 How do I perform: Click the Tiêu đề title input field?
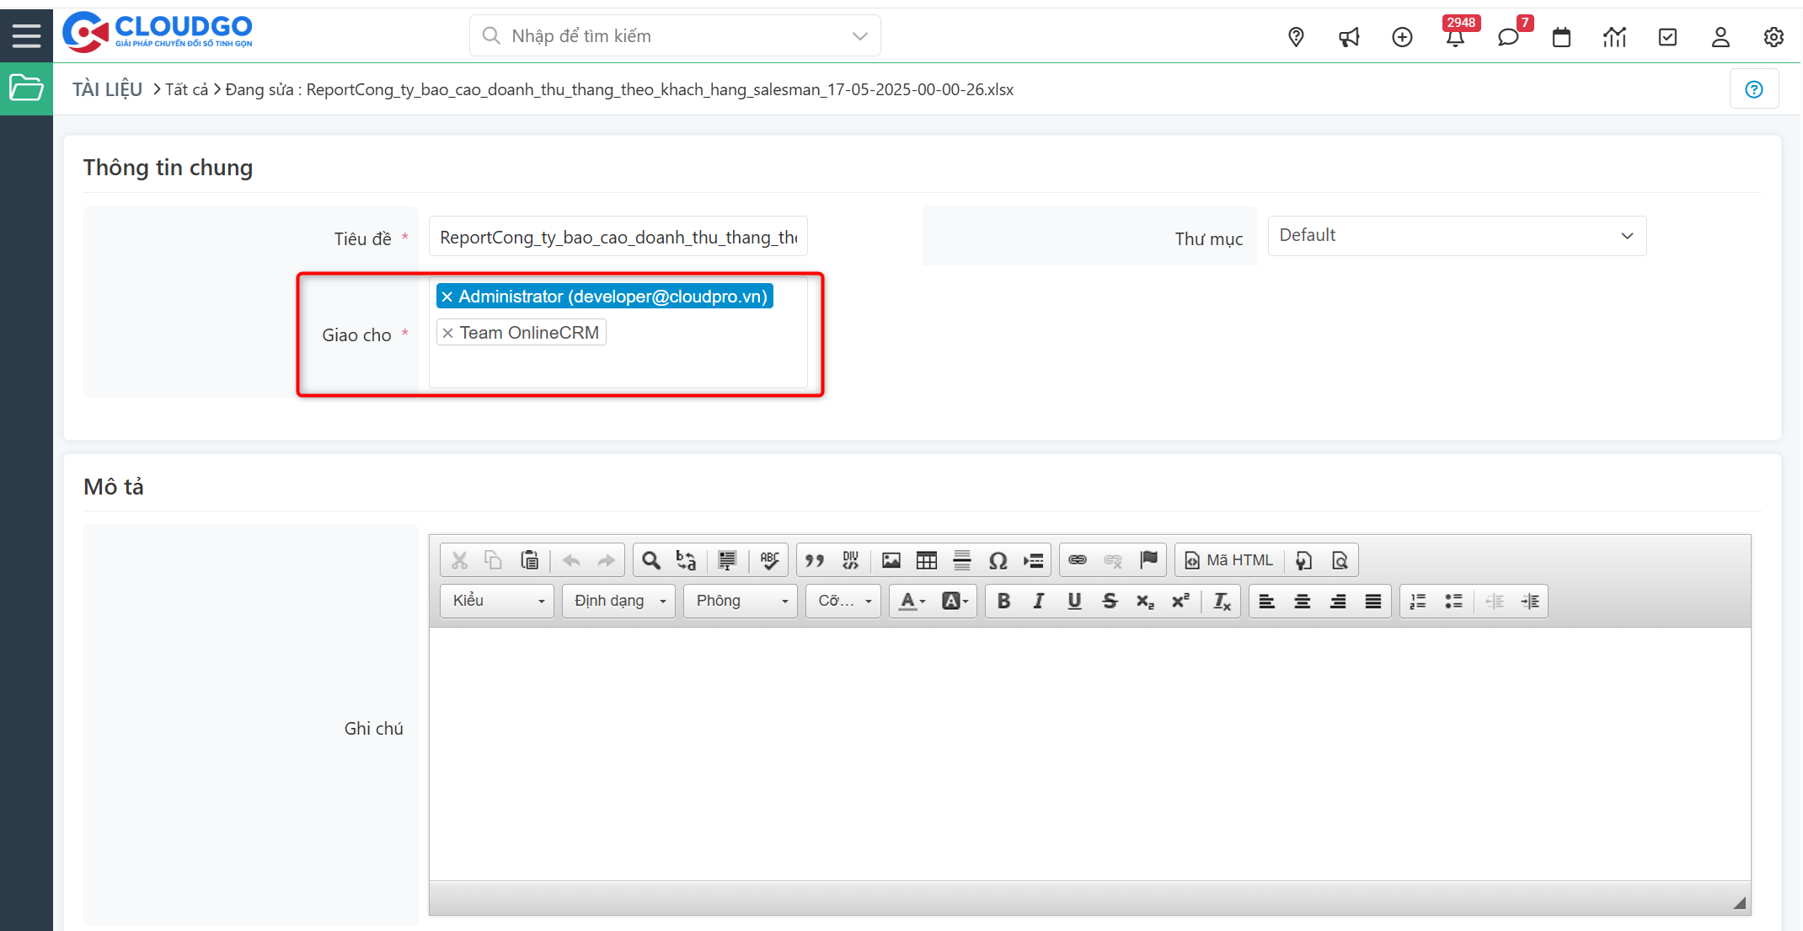617,236
